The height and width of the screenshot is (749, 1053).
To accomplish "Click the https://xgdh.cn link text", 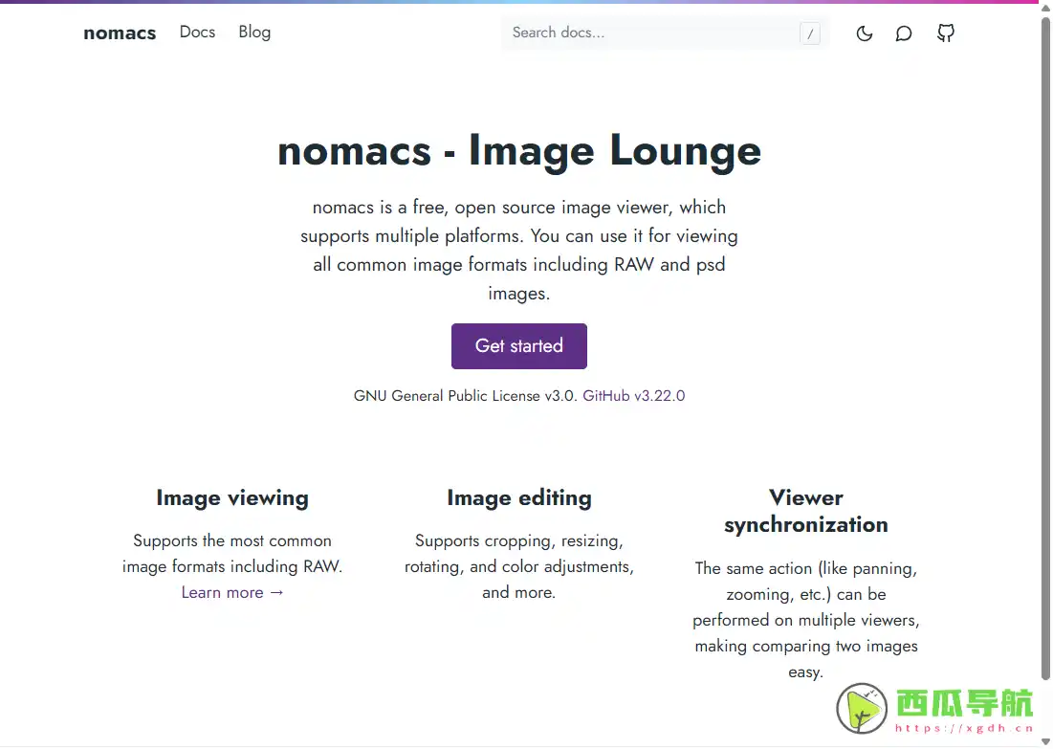I will pos(963,729).
